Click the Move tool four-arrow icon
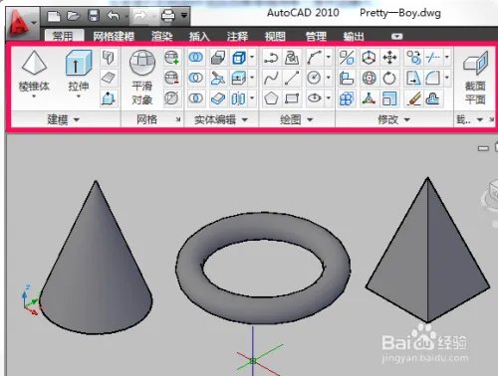 pyautogui.click(x=389, y=58)
